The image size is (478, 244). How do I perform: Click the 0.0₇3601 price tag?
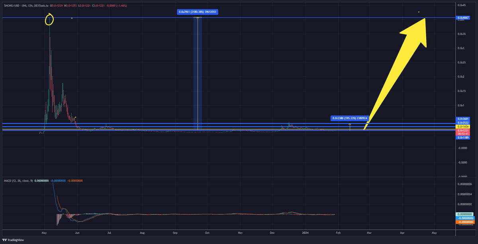click(x=463, y=119)
